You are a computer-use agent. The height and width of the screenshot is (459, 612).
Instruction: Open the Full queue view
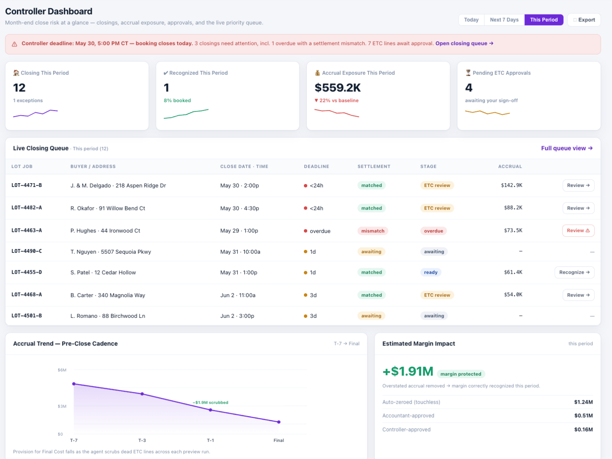pyautogui.click(x=567, y=148)
